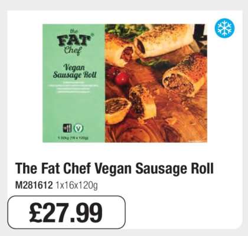This screenshot has height=236, width=248.
Task: Click the blue frozen snowflake icon
Action: pos(224,28)
